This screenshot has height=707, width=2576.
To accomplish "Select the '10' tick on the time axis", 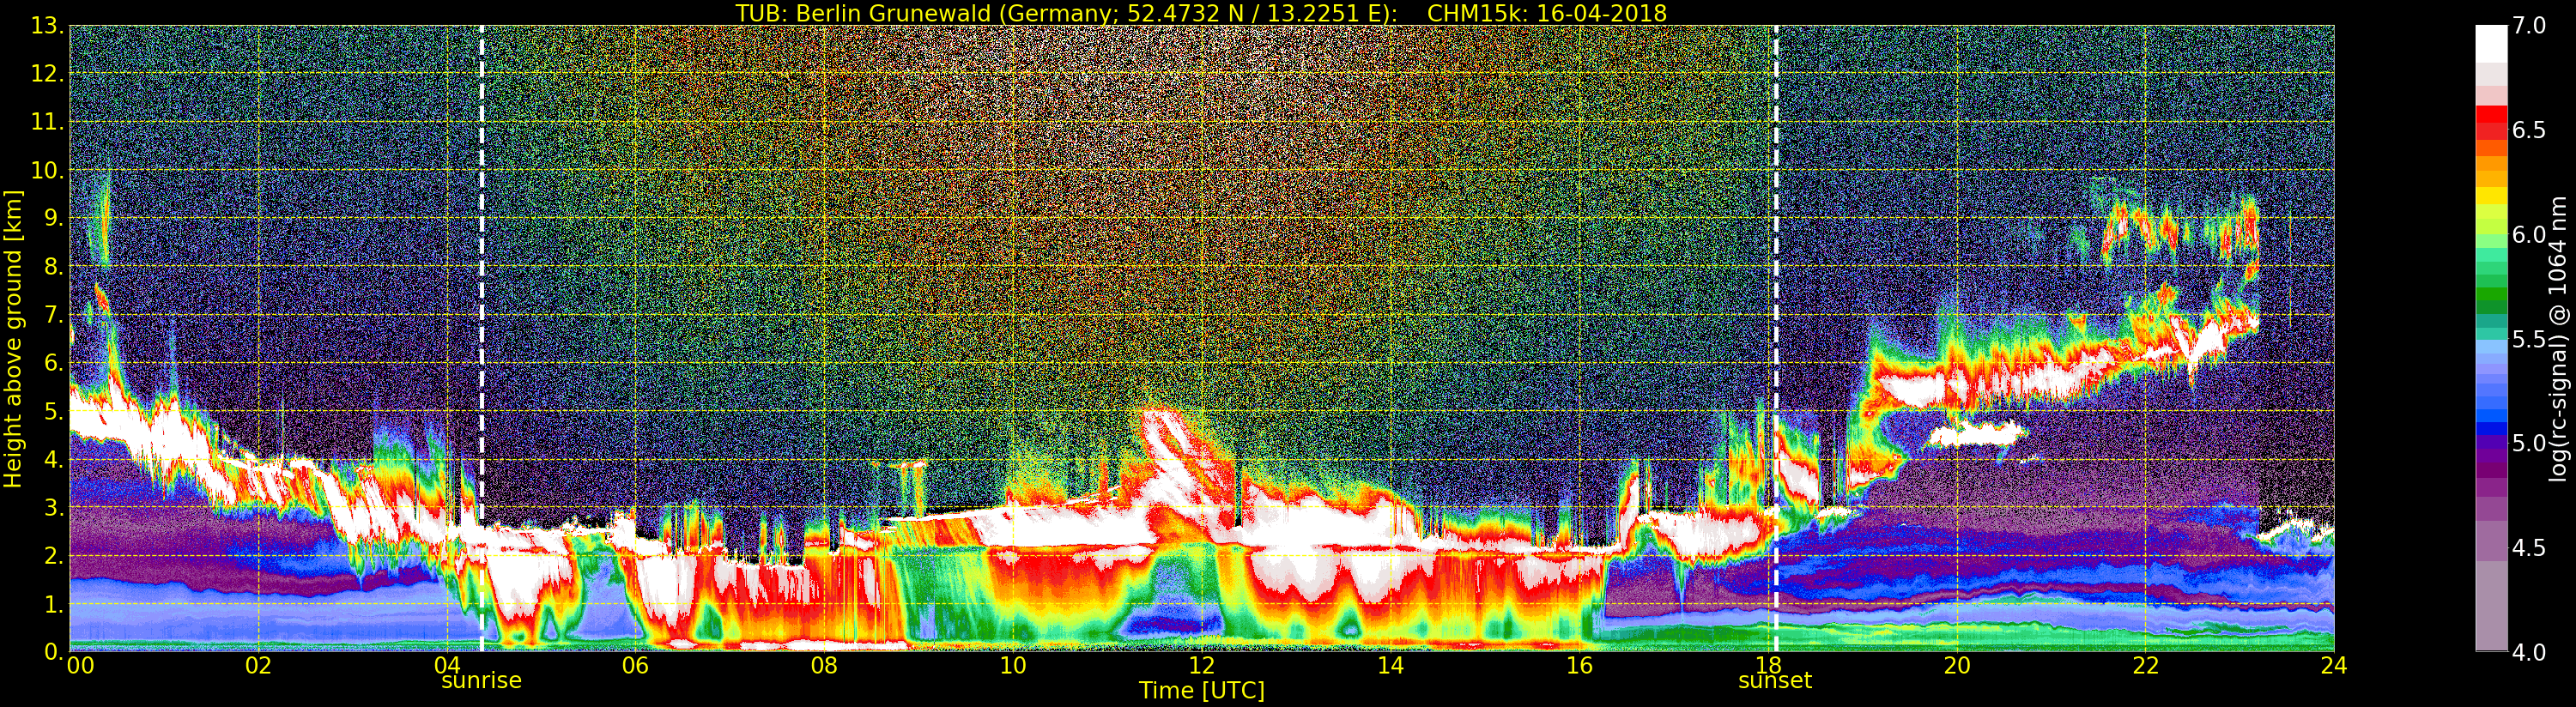I will [1013, 666].
